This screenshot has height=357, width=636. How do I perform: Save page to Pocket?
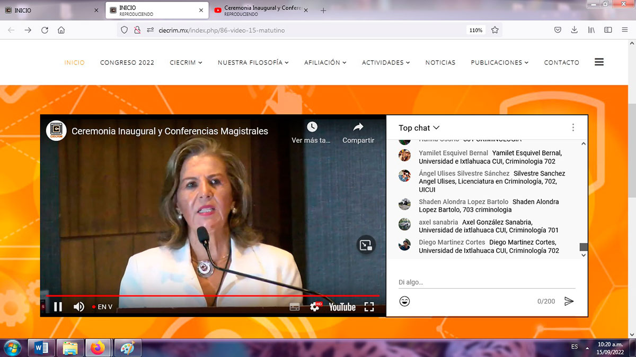tap(558, 30)
